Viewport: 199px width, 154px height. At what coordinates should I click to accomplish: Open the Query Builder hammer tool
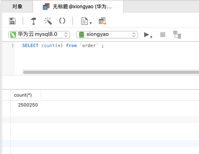click(33, 21)
